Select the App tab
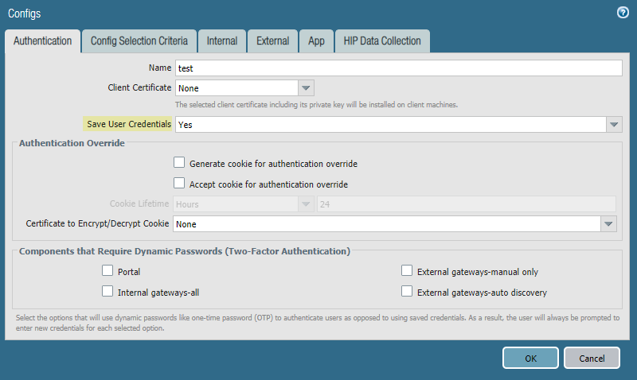 (316, 41)
